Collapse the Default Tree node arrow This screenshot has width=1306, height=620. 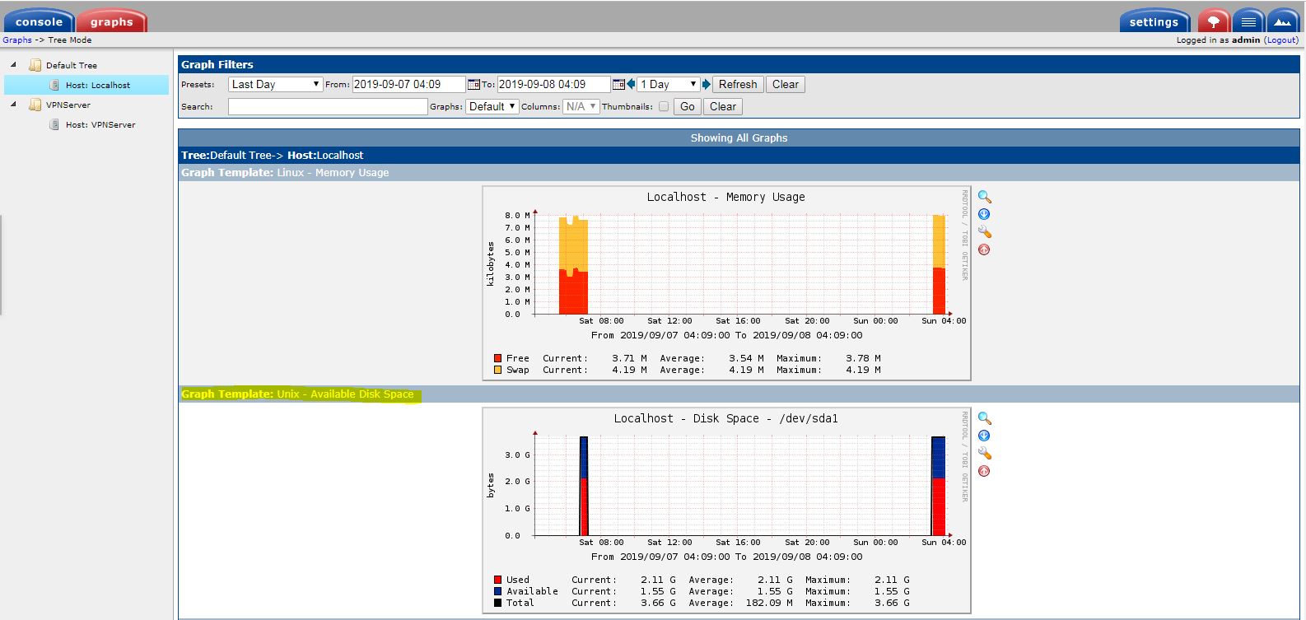(13, 64)
